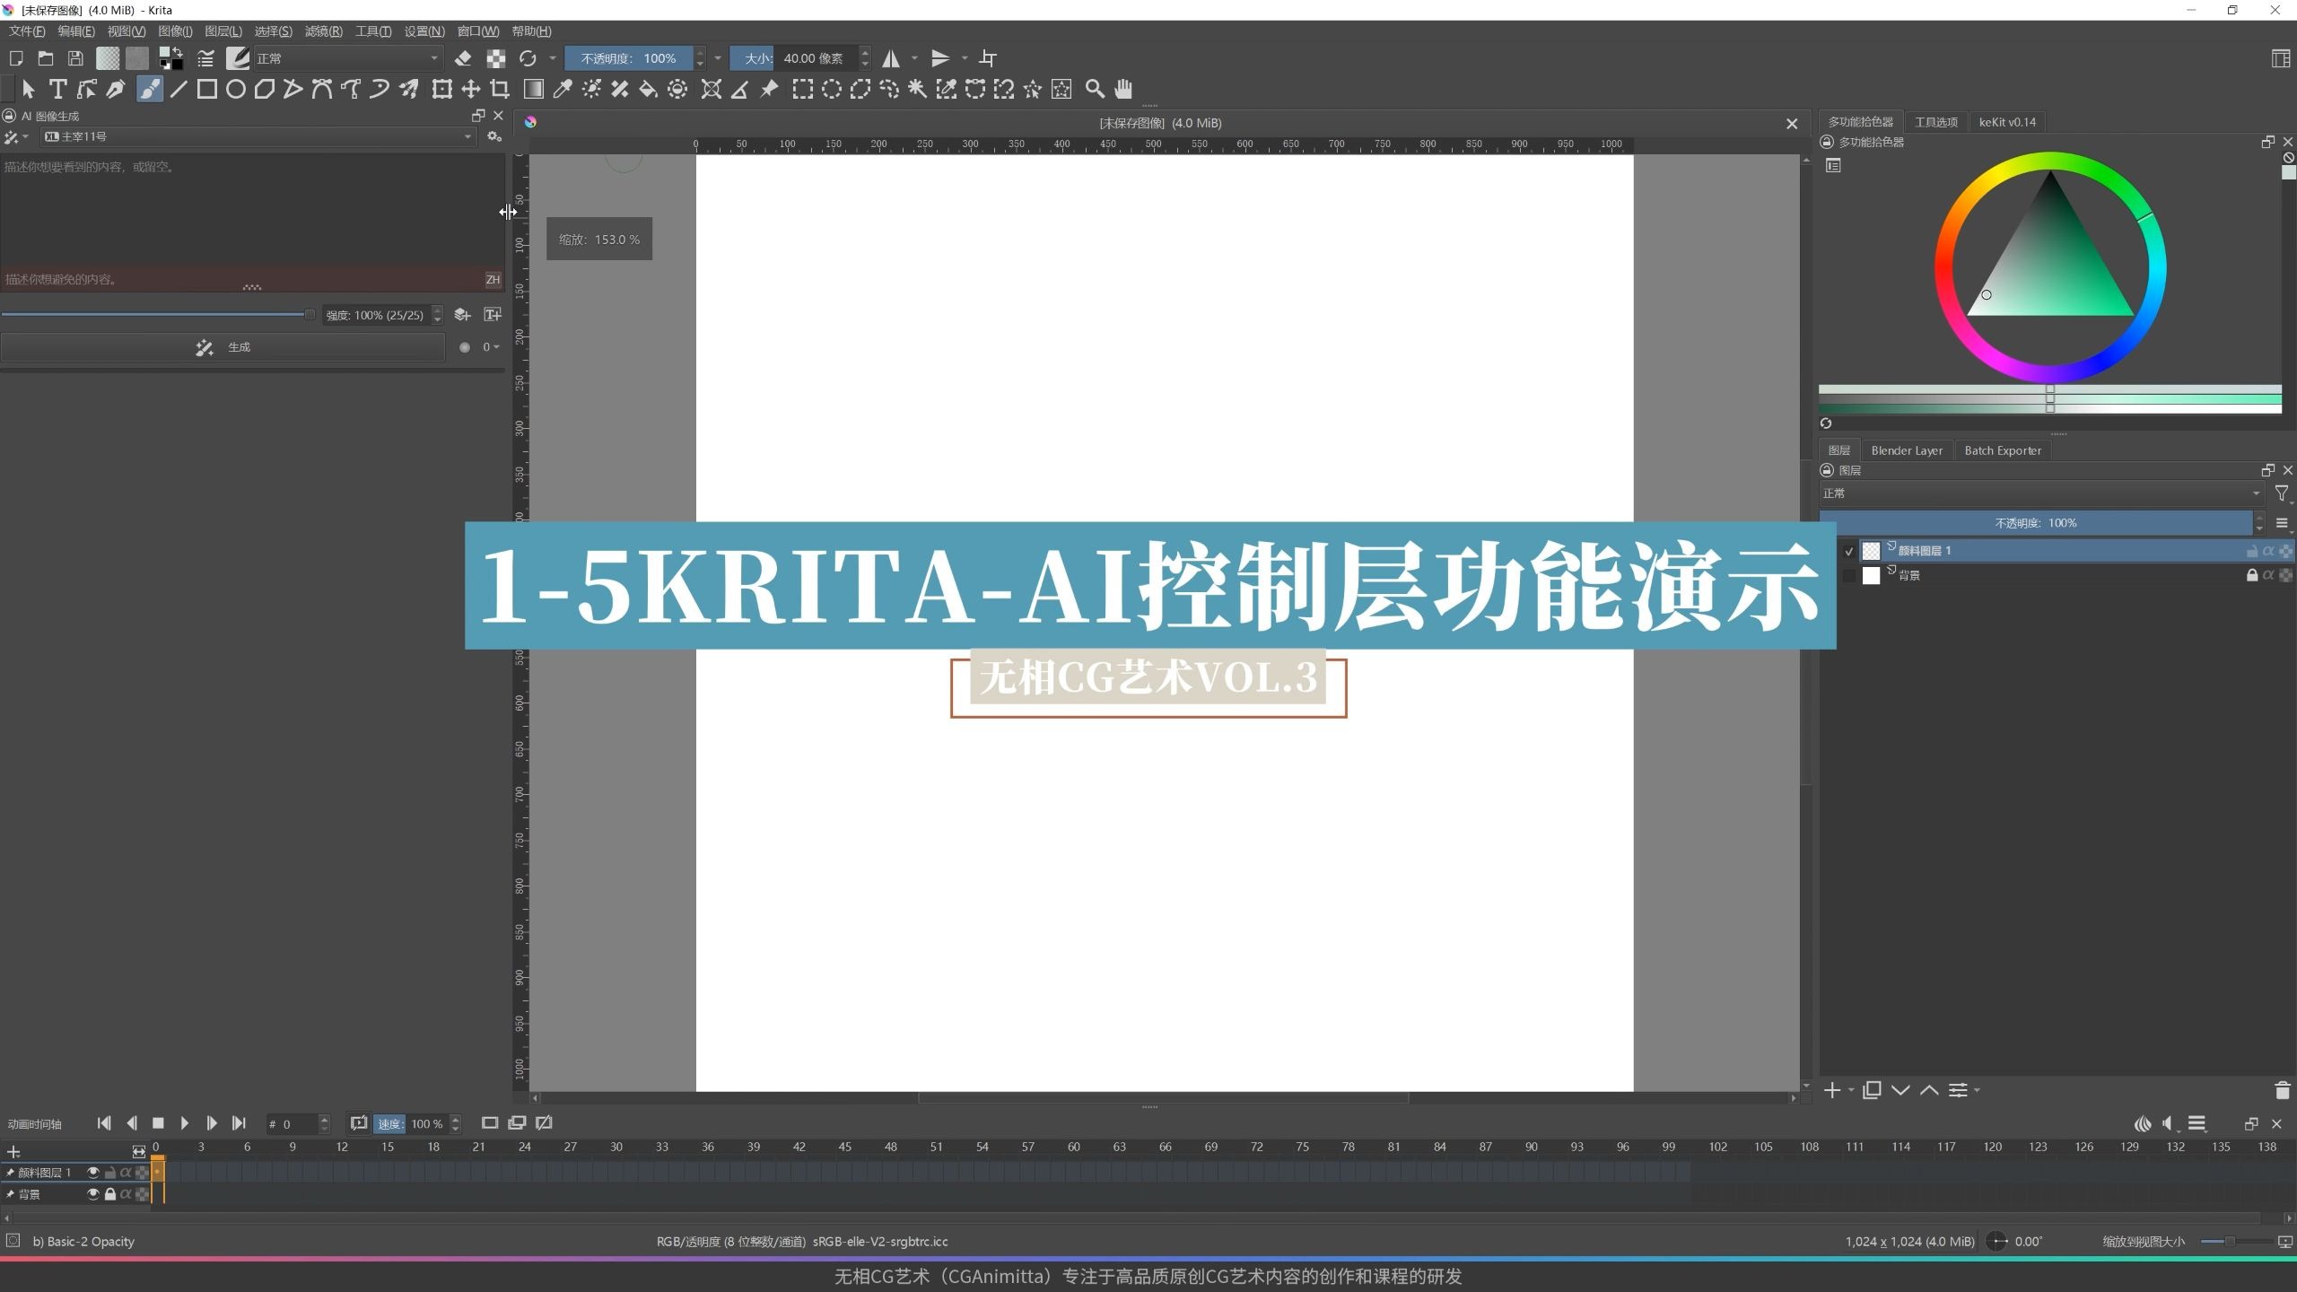The height and width of the screenshot is (1292, 2297).
Task: Toggle preserve alpha checker icon
Action: tap(495, 58)
